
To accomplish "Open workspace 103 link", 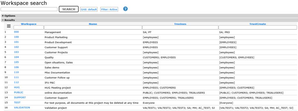I will pyautogui.click(x=16, y=52).
